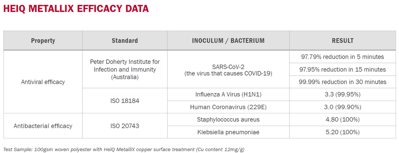Click the HEIQ METALLIX EFFICACY DATA heading

click(x=76, y=9)
